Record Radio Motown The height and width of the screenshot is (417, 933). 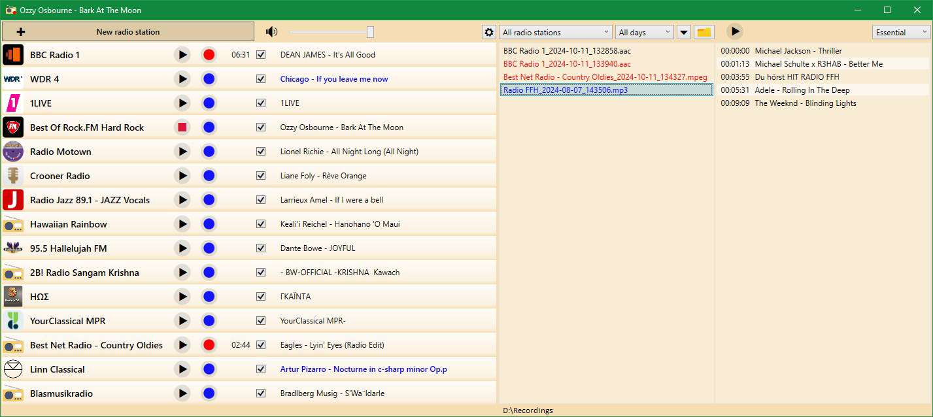pos(209,152)
